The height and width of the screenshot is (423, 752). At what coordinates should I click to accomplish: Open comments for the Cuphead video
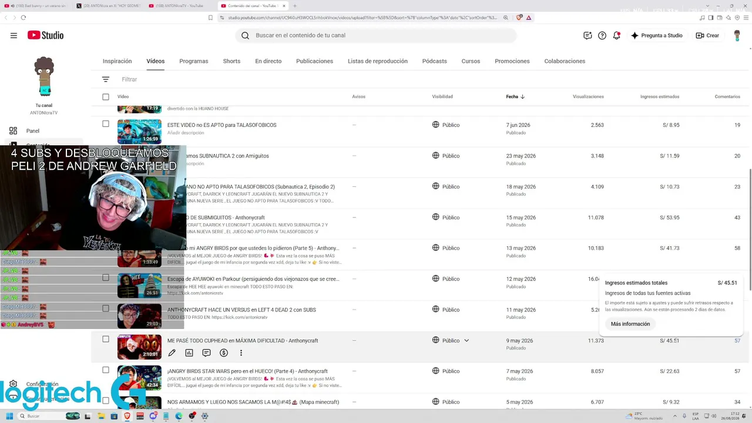(206, 353)
